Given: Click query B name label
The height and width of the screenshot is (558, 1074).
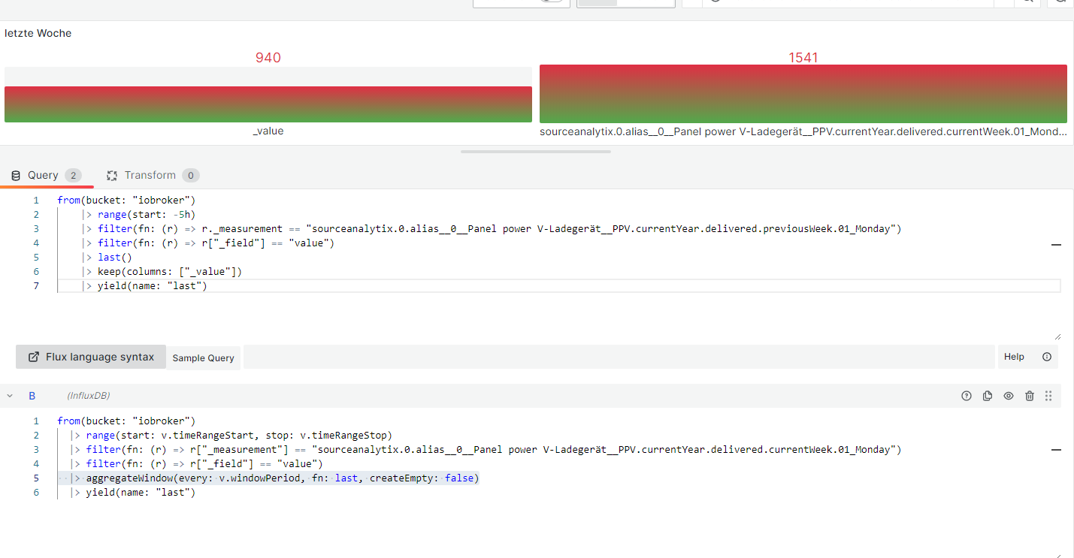Looking at the screenshot, I should 32,396.
